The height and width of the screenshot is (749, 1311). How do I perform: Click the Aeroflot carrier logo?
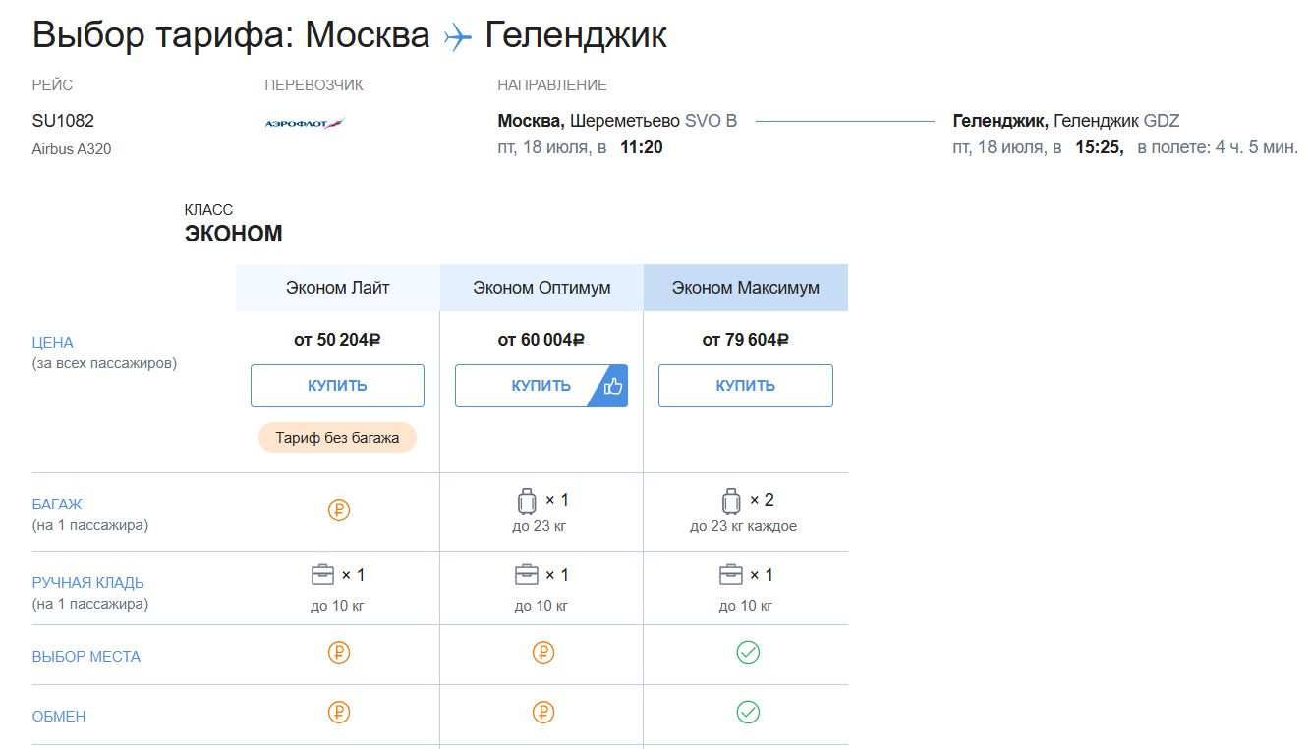[305, 123]
